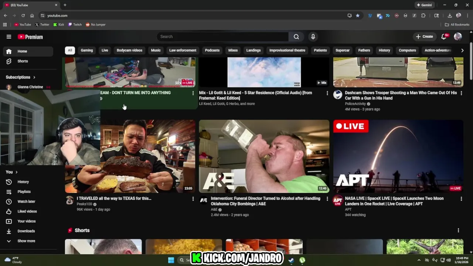Open the Windows Start menu
This screenshot has height=266, width=473.
tap(171, 260)
